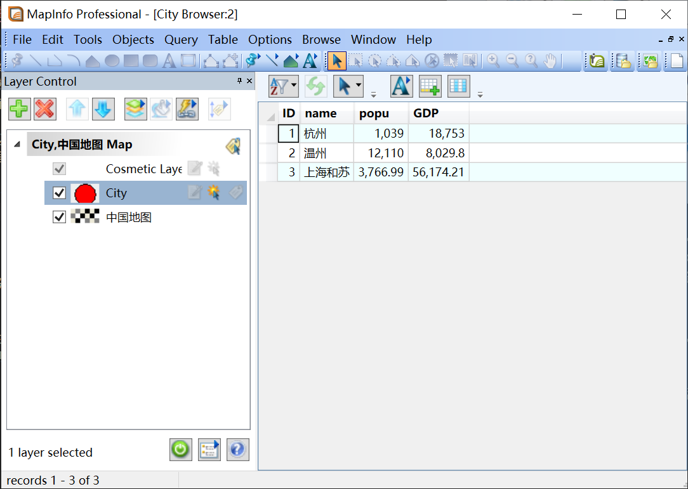Click the layer list options icon beside help

pyautogui.click(x=209, y=450)
